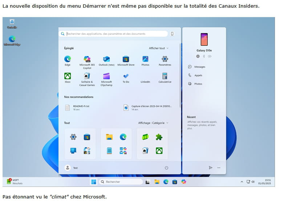Open Edge in second category group
The height and width of the screenshot is (201, 308).
pyautogui.click(x=123, y=137)
